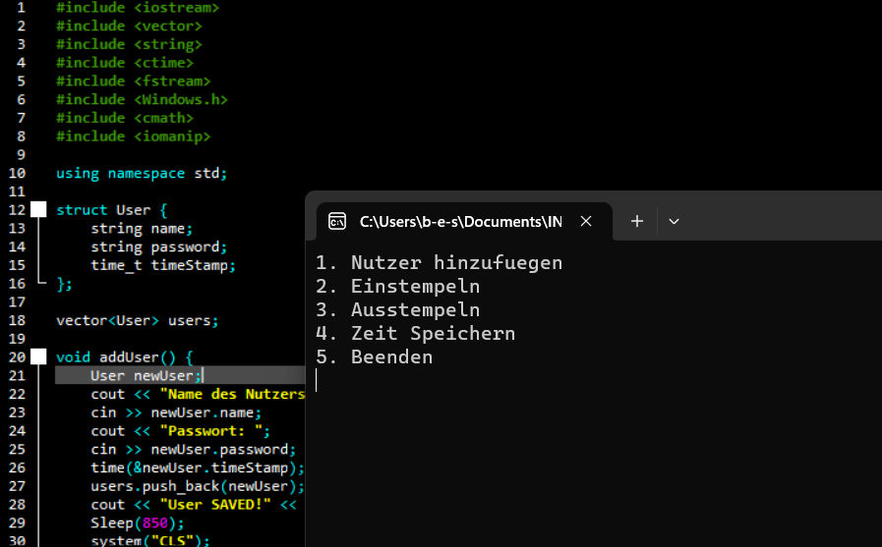Click the terminal input cursor line

pos(317,380)
